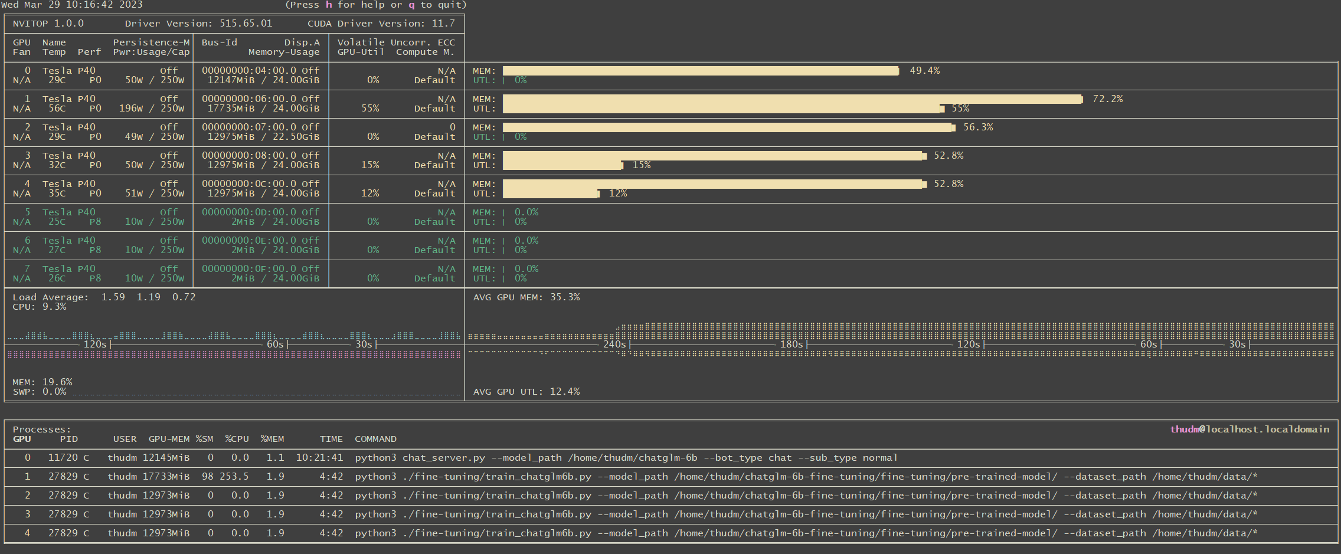
Task: Click GPU 2 memory usage '12975MiB / 22.50GiB'
Action: [x=263, y=137]
